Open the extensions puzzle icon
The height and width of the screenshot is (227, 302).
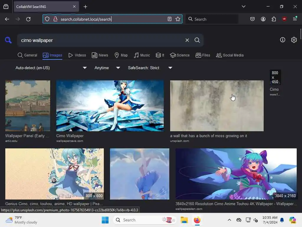274,19
